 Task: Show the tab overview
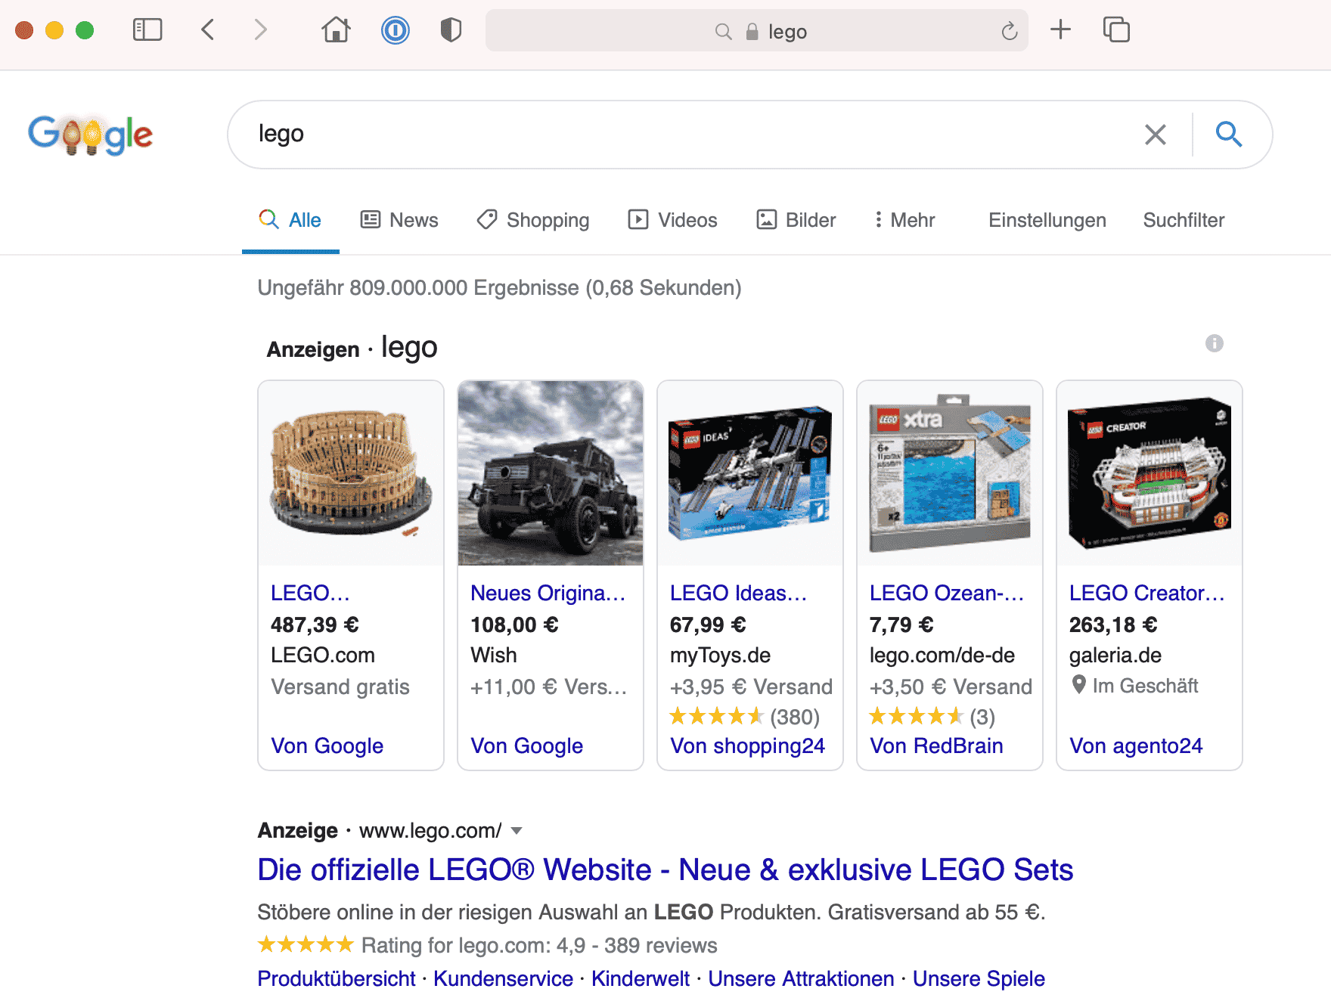click(1116, 30)
